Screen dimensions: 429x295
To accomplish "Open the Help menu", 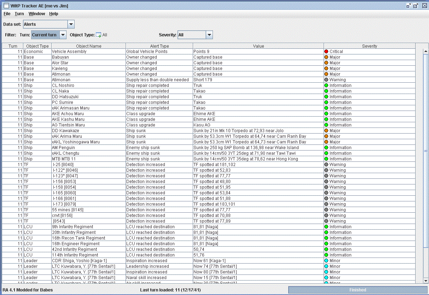I will [x=54, y=14].
